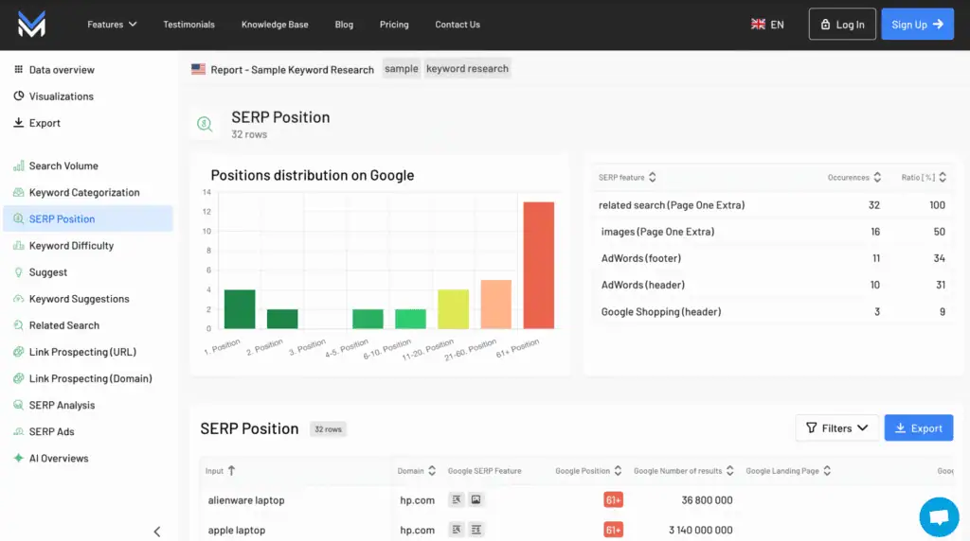Sort by the Ratio [%] column
Screen dimensions: 970x541
[x=923, y=177]
